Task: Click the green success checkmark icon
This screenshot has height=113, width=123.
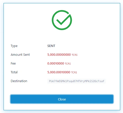Action: pos(62,20)
